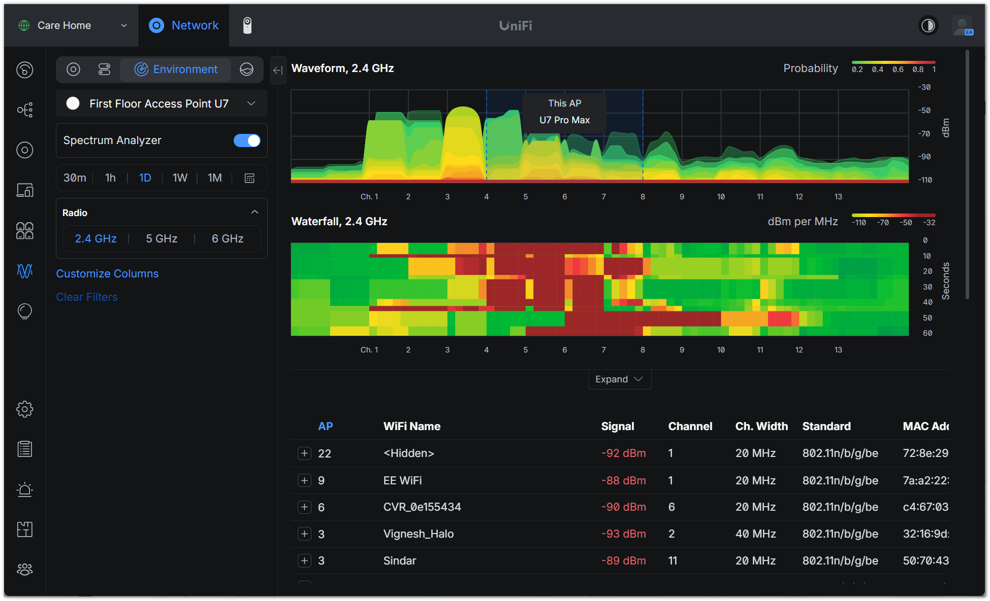The height and width of the screenshot is (601, 990).
Task: Turn off the Spectrum Analyzer switch
Action: pos(247,140)
